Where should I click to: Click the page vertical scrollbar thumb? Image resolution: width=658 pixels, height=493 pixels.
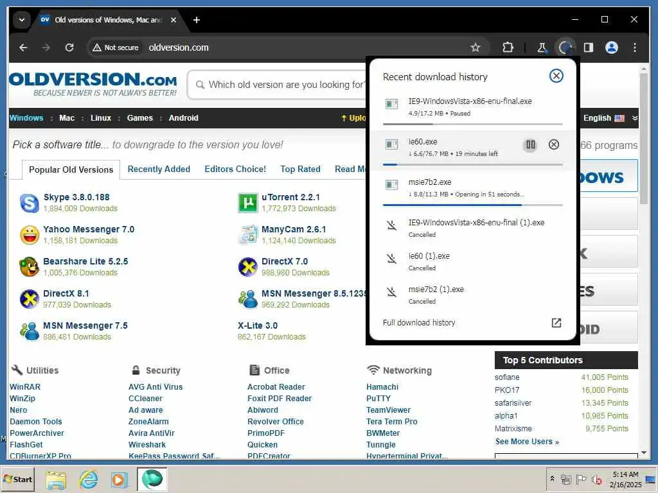pos(644,139)
